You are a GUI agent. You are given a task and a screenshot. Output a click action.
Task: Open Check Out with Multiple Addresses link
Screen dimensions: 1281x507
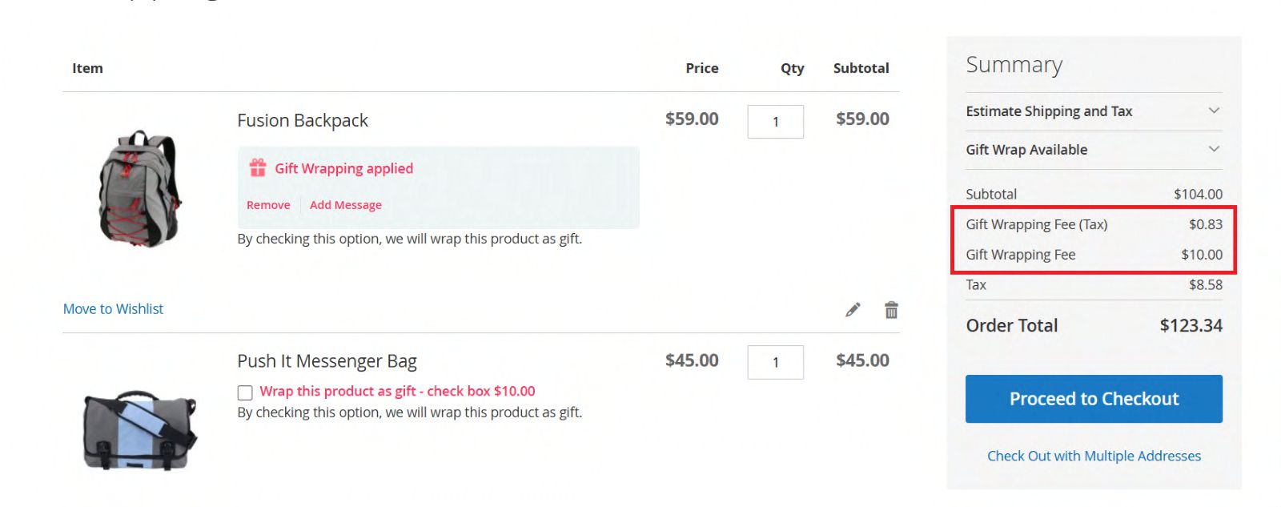click(1094, 456)
